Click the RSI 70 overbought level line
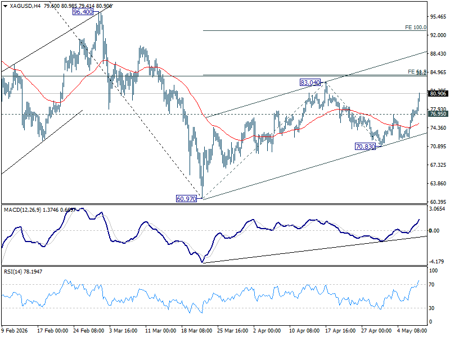Screen dimensions: 450x337 click(214, 284)
